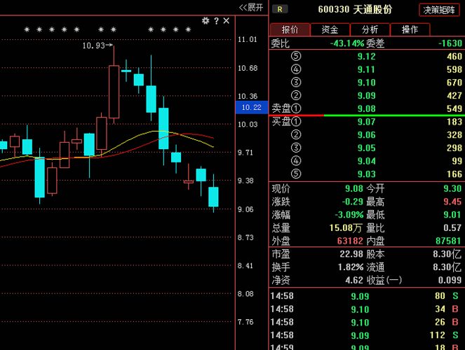Select the 14:58 trade of 26 lots
465x350 pixels.
tap(365, 322)
